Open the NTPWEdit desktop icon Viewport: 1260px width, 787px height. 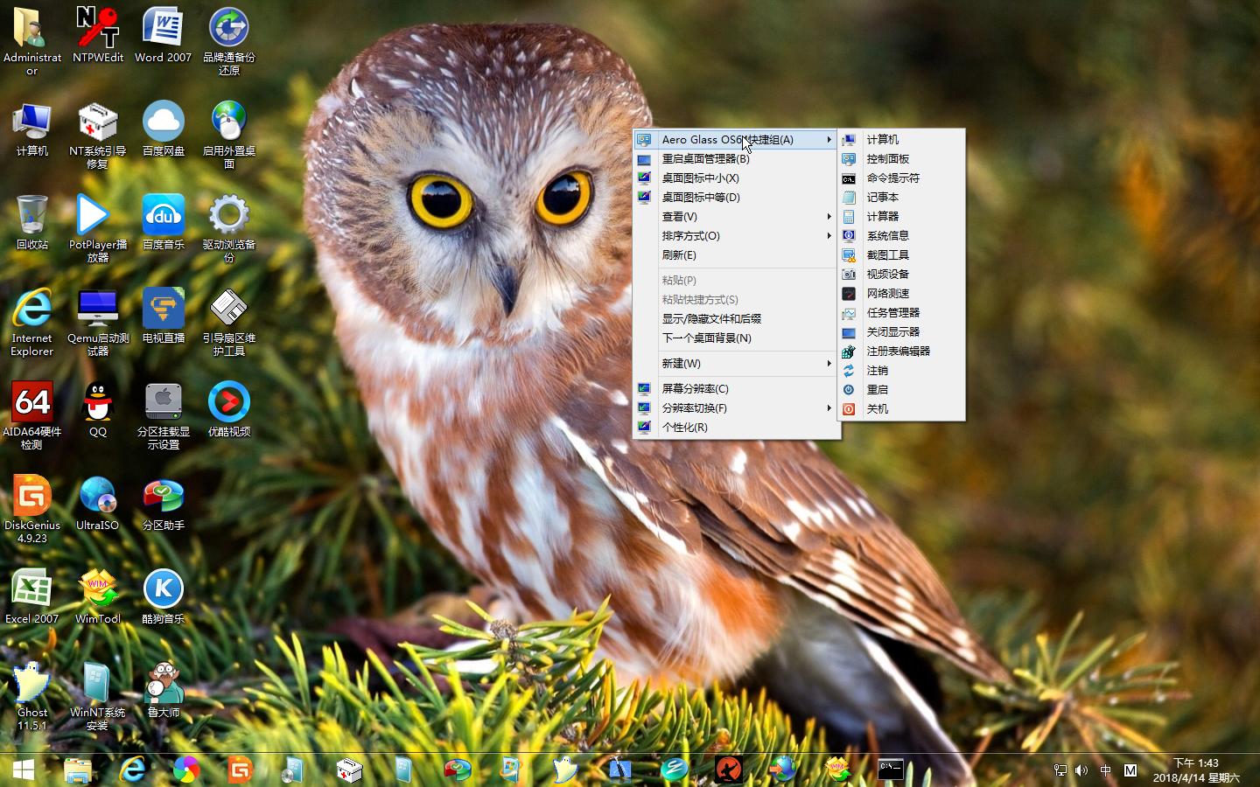click(98, 35)
